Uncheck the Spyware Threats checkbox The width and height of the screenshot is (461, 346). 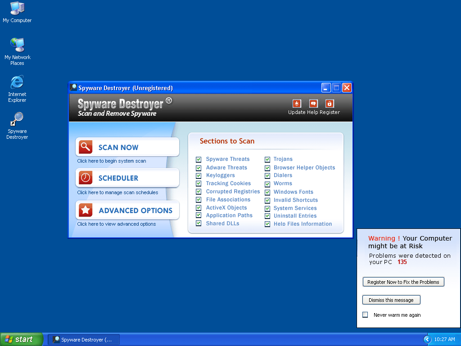199,159
